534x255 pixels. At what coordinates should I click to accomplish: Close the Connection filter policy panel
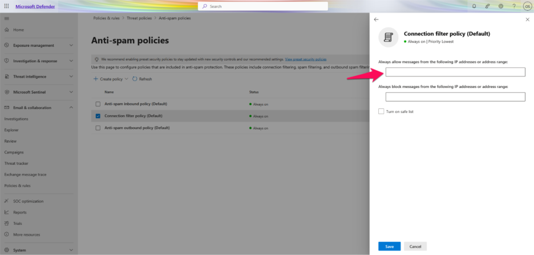[x=527, y=19]
